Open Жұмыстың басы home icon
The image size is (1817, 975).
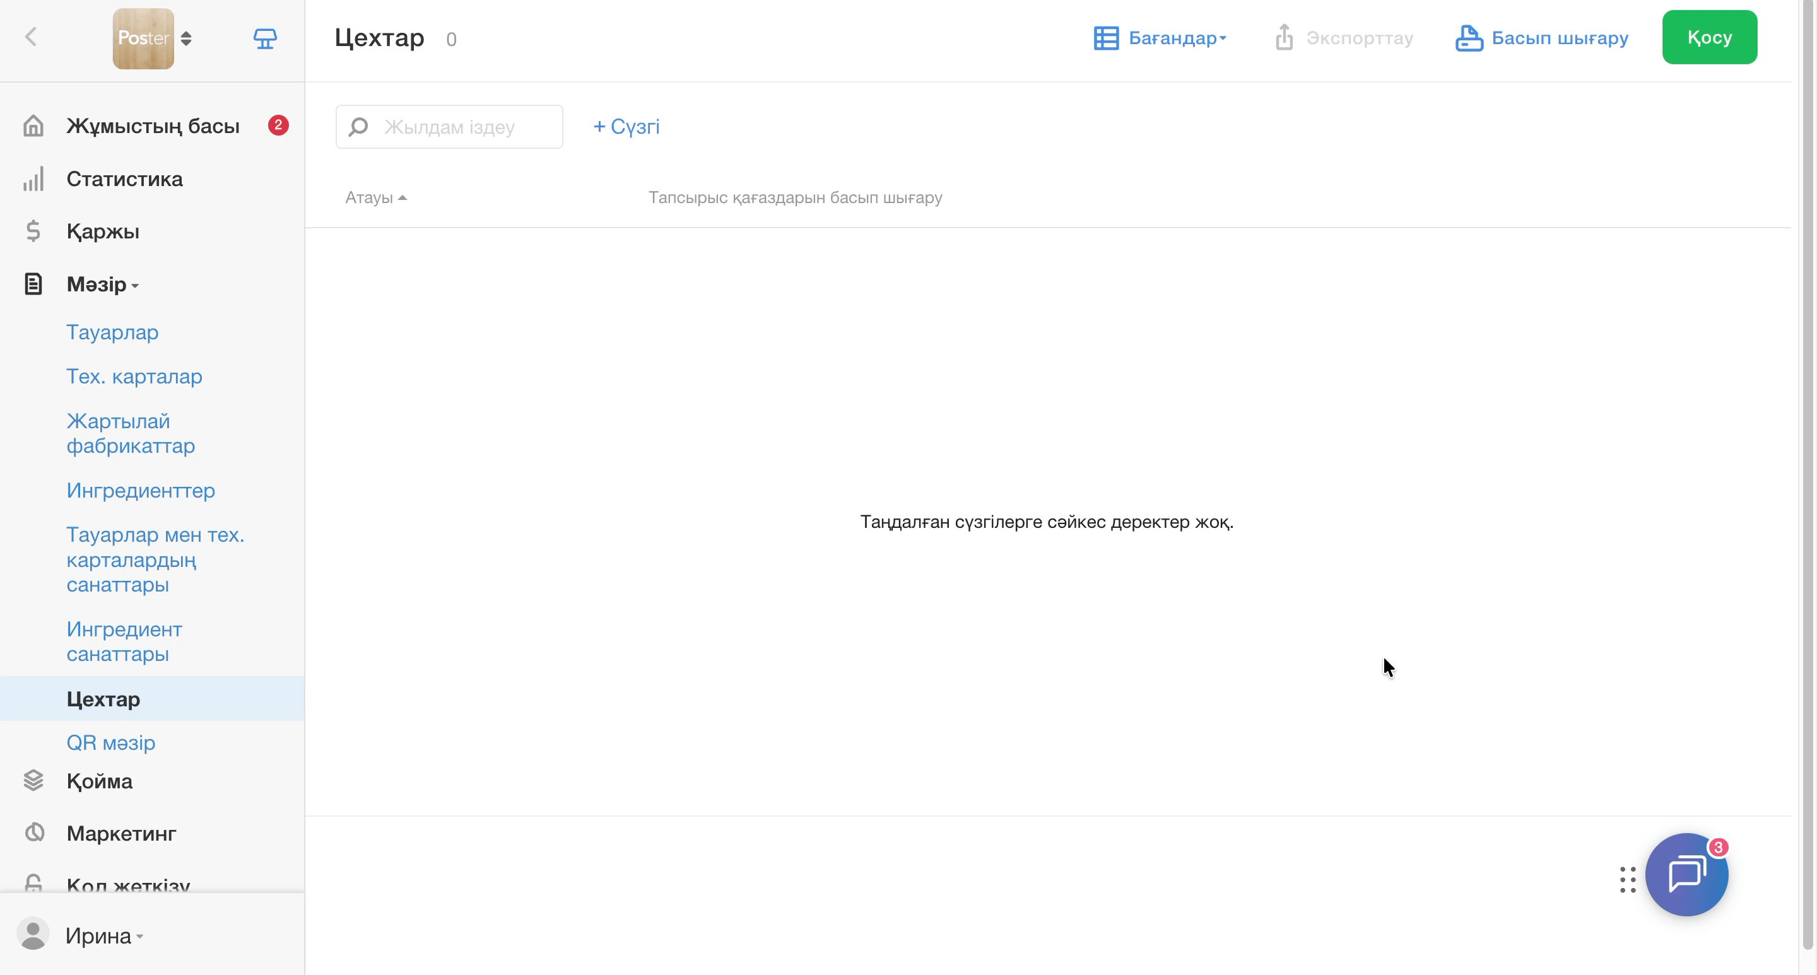(x=33, y=126)
